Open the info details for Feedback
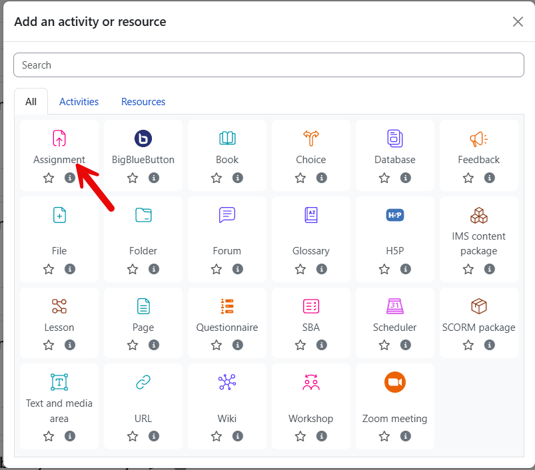The width and height of the screenshot is (535, 470). [490, 178]
